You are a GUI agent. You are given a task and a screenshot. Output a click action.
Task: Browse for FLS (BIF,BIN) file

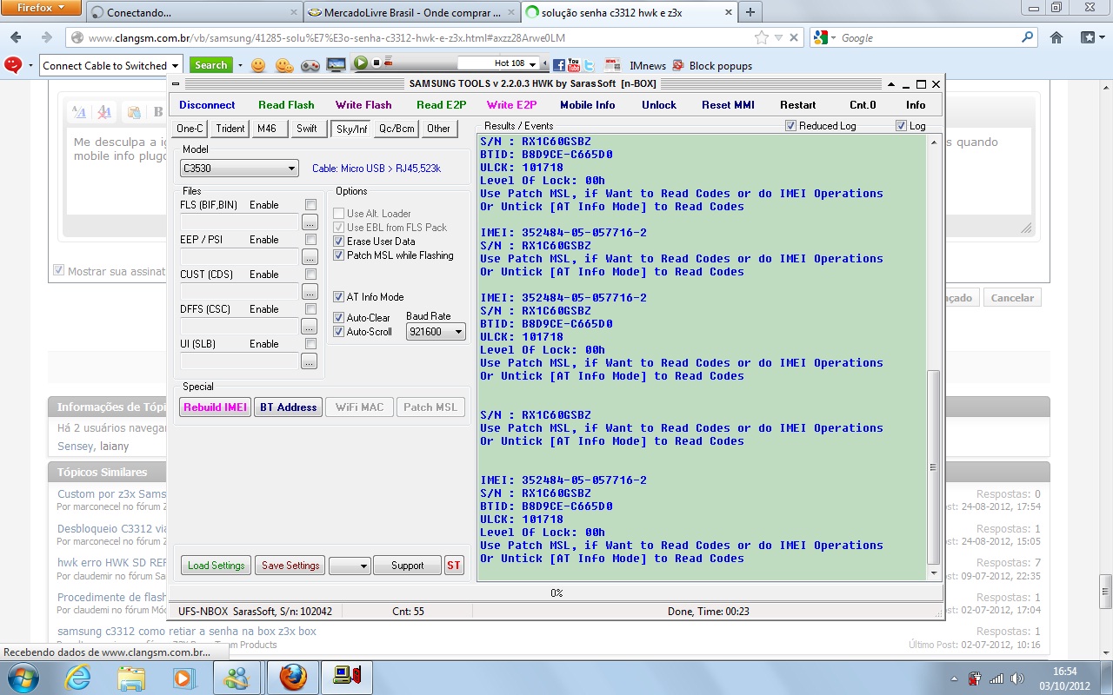[x=309, y=222]
